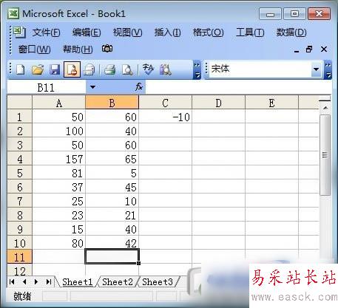Select column E header
Image resolution: width=338 pixels, height=308 pixels.
(x=271, y=103)
